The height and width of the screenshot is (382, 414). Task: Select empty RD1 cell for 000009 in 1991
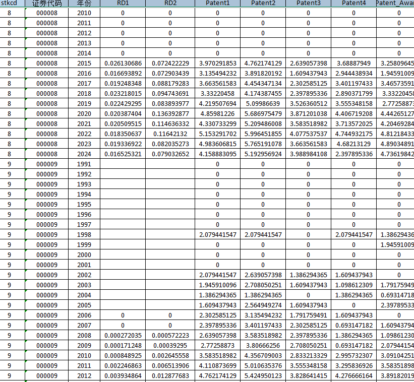[x=123, y=164]
